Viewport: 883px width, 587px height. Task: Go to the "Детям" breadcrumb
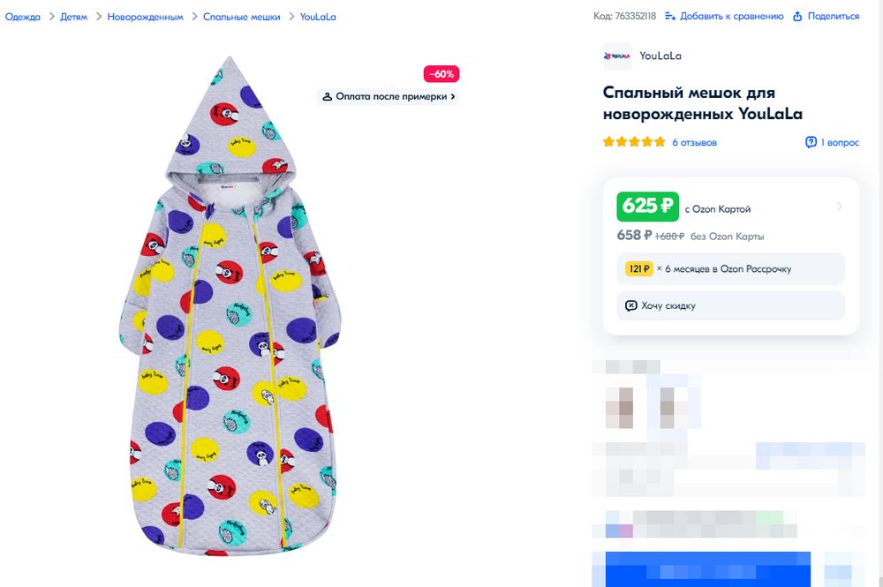coord(74,17)
